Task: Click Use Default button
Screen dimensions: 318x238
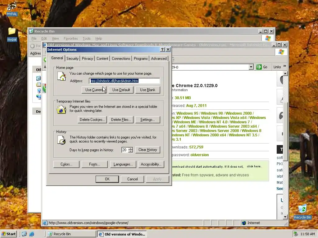Action: coord(121,90)
